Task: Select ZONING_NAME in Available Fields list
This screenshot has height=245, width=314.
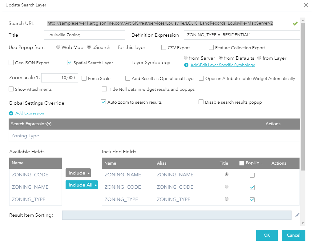Action: (x=30, y=187)
